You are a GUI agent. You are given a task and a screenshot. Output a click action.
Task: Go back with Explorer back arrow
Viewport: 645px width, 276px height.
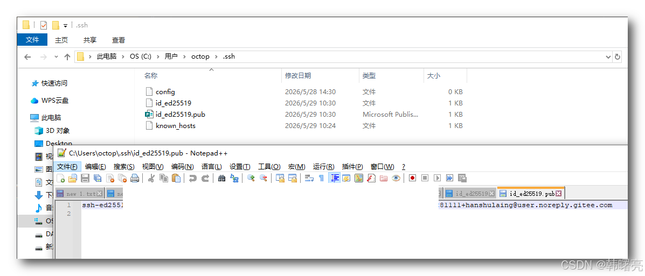coord(28,57)
